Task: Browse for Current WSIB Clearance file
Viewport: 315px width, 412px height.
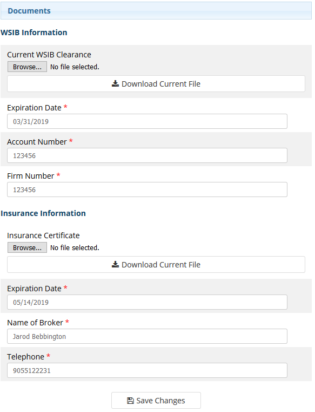Action: click(x=27, y=67)
